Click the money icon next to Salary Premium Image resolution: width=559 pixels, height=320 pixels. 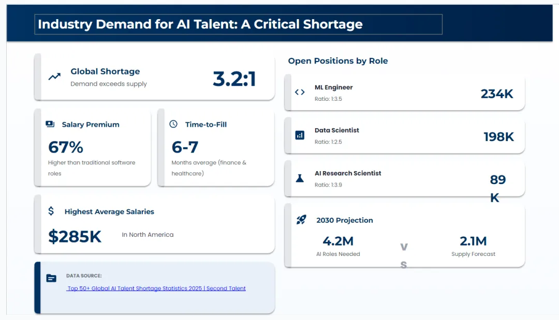coord(50,124)
